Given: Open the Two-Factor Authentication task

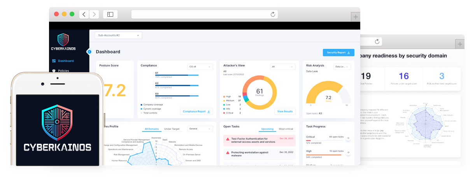Looking at the screenshot, I should (x=259, y=140).
